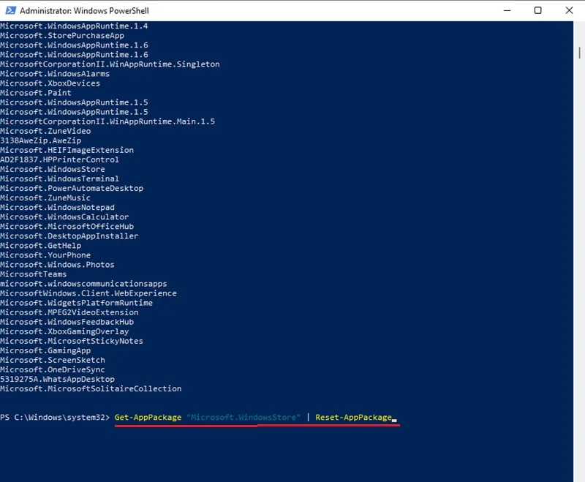585x482 pixels.
Task: Close the Administrator PowerShell window
Action: [x=569, y=10]
